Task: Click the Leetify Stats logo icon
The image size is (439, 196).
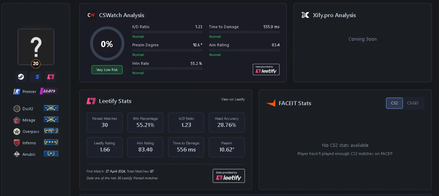Action: [x=91, y=101]
